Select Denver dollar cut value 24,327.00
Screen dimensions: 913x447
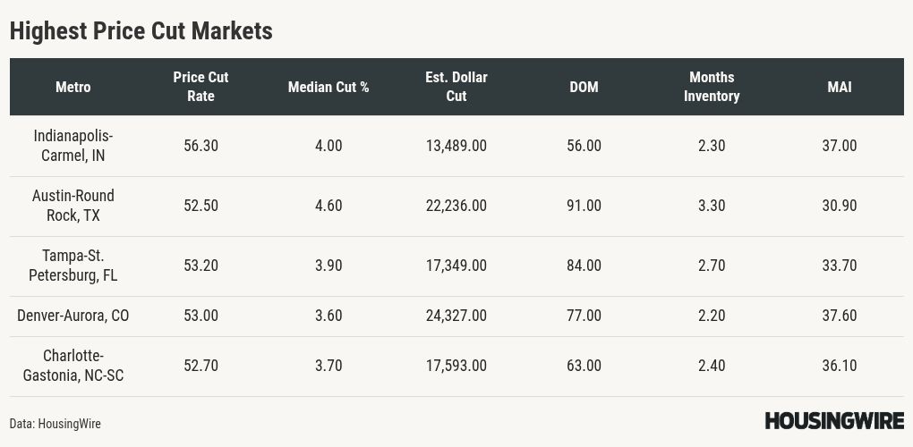click(456, 316)
